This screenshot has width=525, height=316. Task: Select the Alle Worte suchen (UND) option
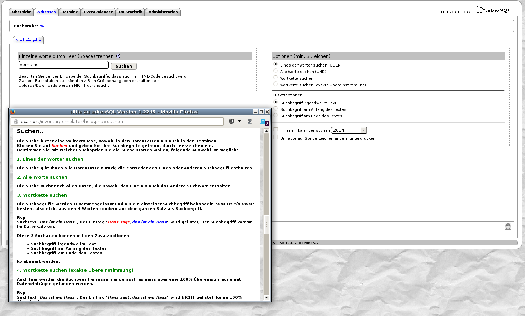275,70
